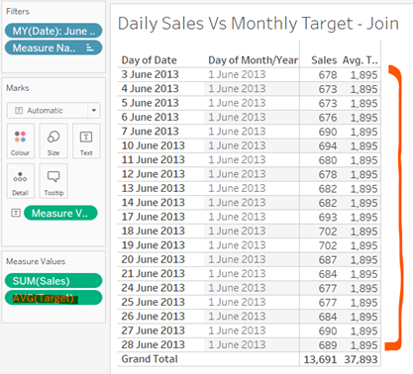Select the SUM(Sales) measure pill
Screen dimensions: 413x374
tap(53, 281)
